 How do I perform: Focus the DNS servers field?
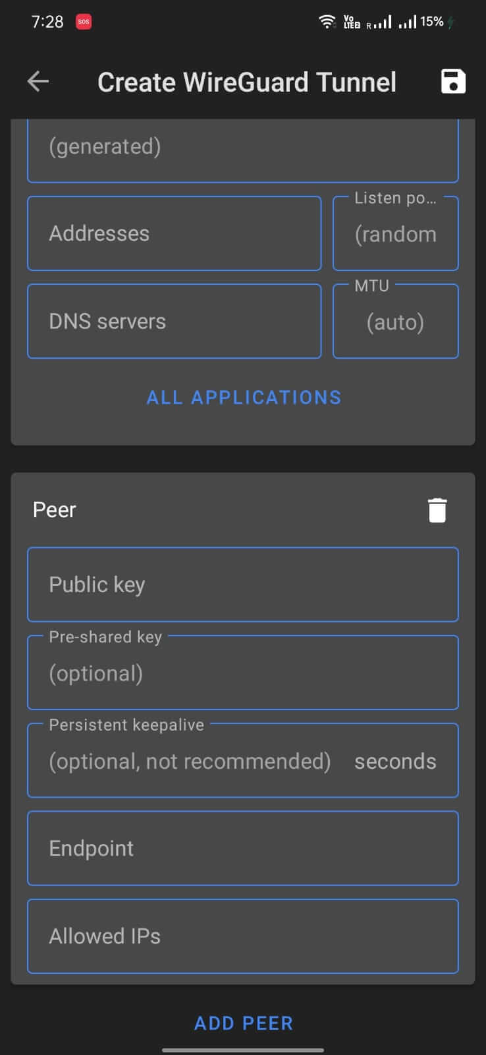(x=173, y=321)
